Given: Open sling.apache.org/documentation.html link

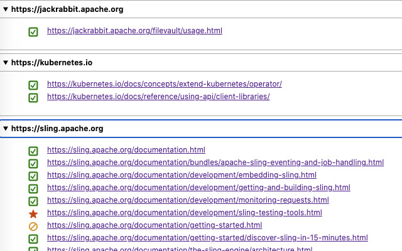Looking at the screenshot, I should click(126, 150).
